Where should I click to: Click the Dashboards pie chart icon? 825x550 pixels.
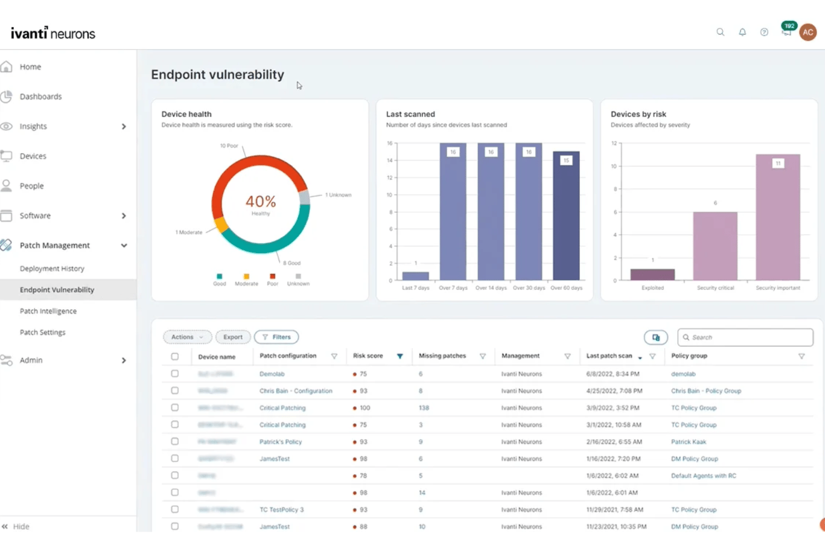[x=6, y=96]
